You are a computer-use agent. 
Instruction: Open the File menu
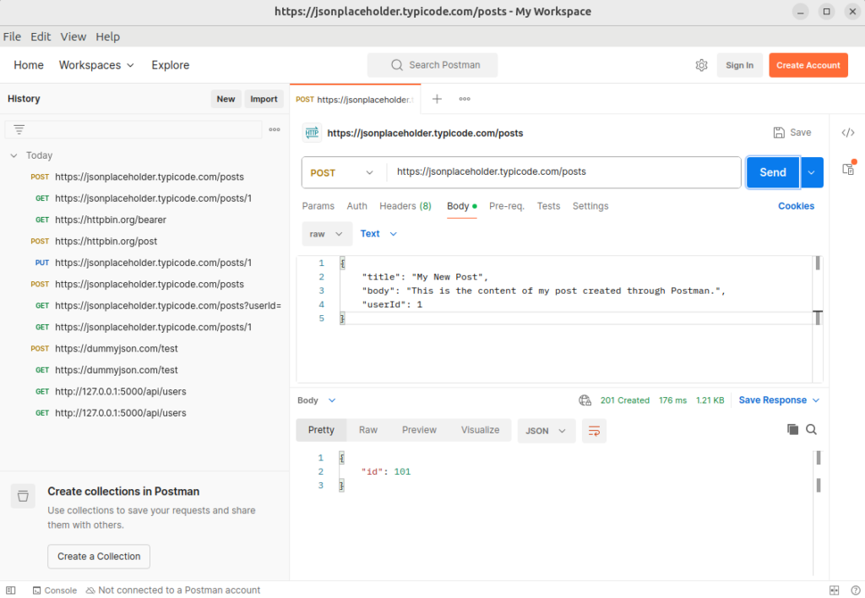12,36
